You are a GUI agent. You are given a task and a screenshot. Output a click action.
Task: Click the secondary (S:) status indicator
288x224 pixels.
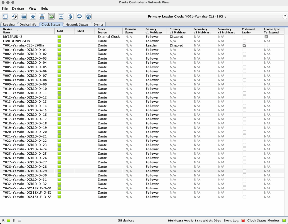click(x=19, y=220)
